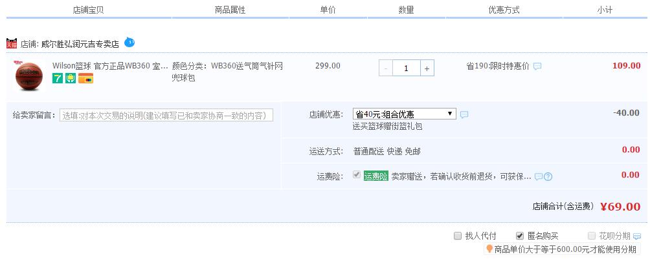Click the 店铺宝贝 column header
This screenshot has height=259, width=650.
[88, 10]
